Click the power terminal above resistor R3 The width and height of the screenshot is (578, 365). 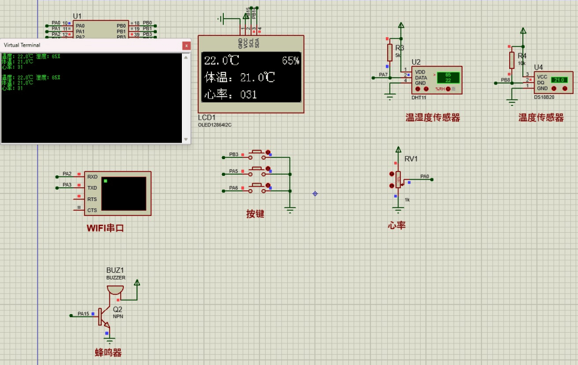pos(400,25)
